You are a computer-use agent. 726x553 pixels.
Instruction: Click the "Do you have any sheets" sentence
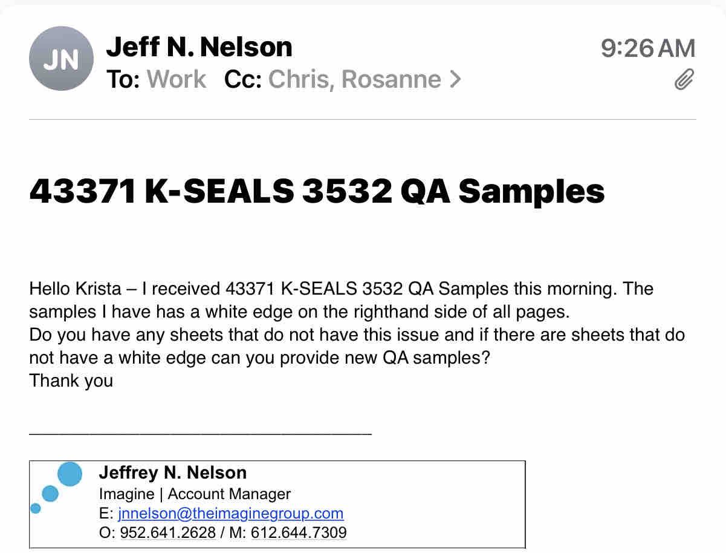click(x=181, y=335)
